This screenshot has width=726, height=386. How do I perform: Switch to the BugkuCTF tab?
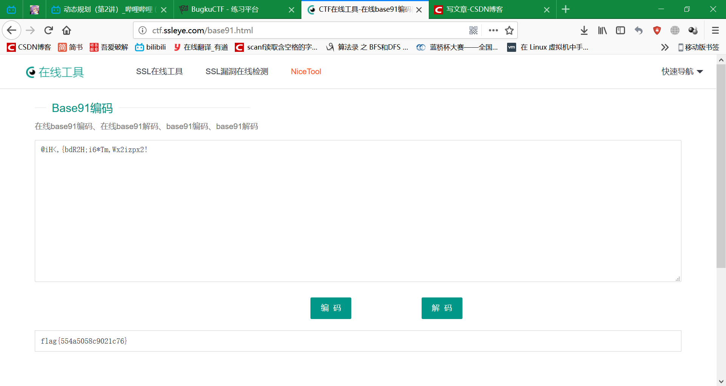(227, 9)
